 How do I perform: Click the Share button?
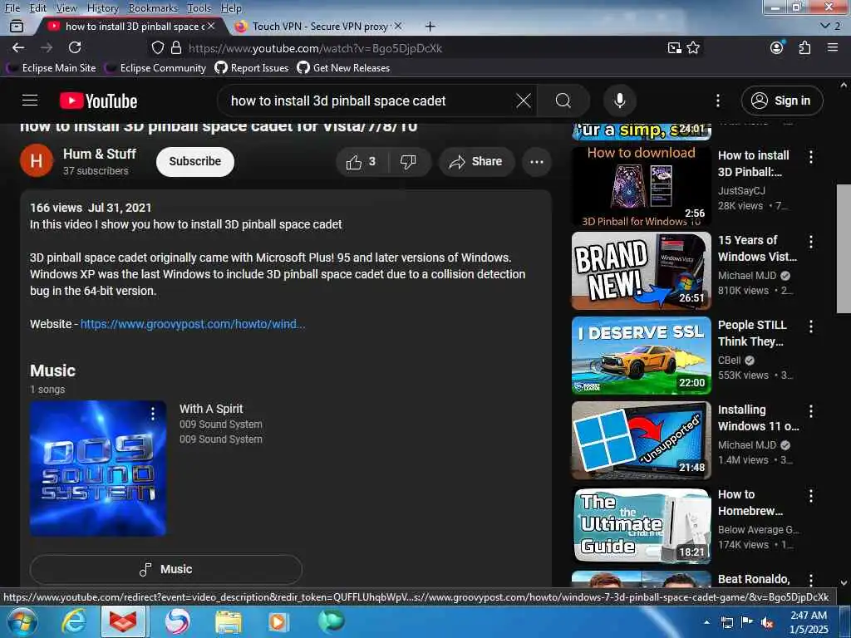[x=476, y=161]
